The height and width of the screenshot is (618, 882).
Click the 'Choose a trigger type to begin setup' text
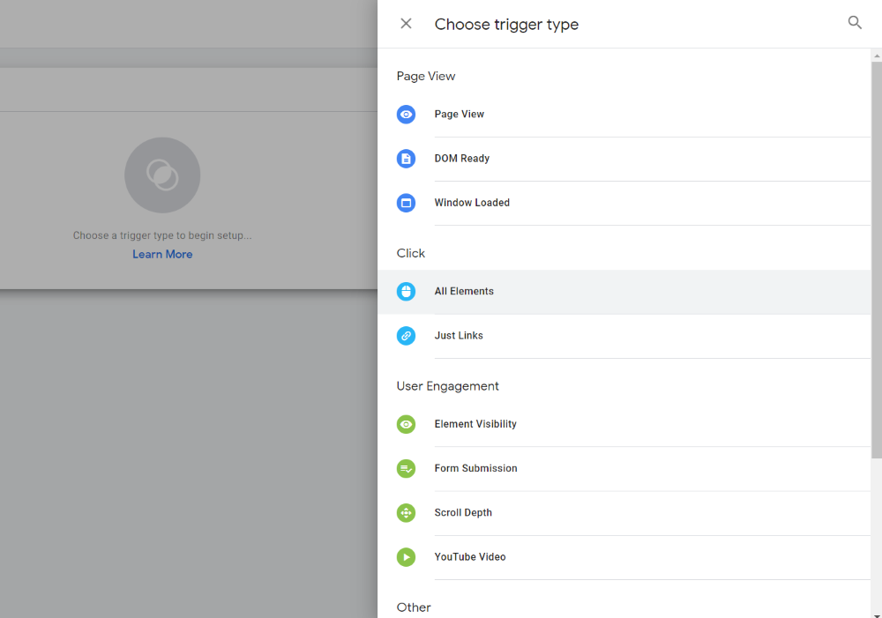162,235
